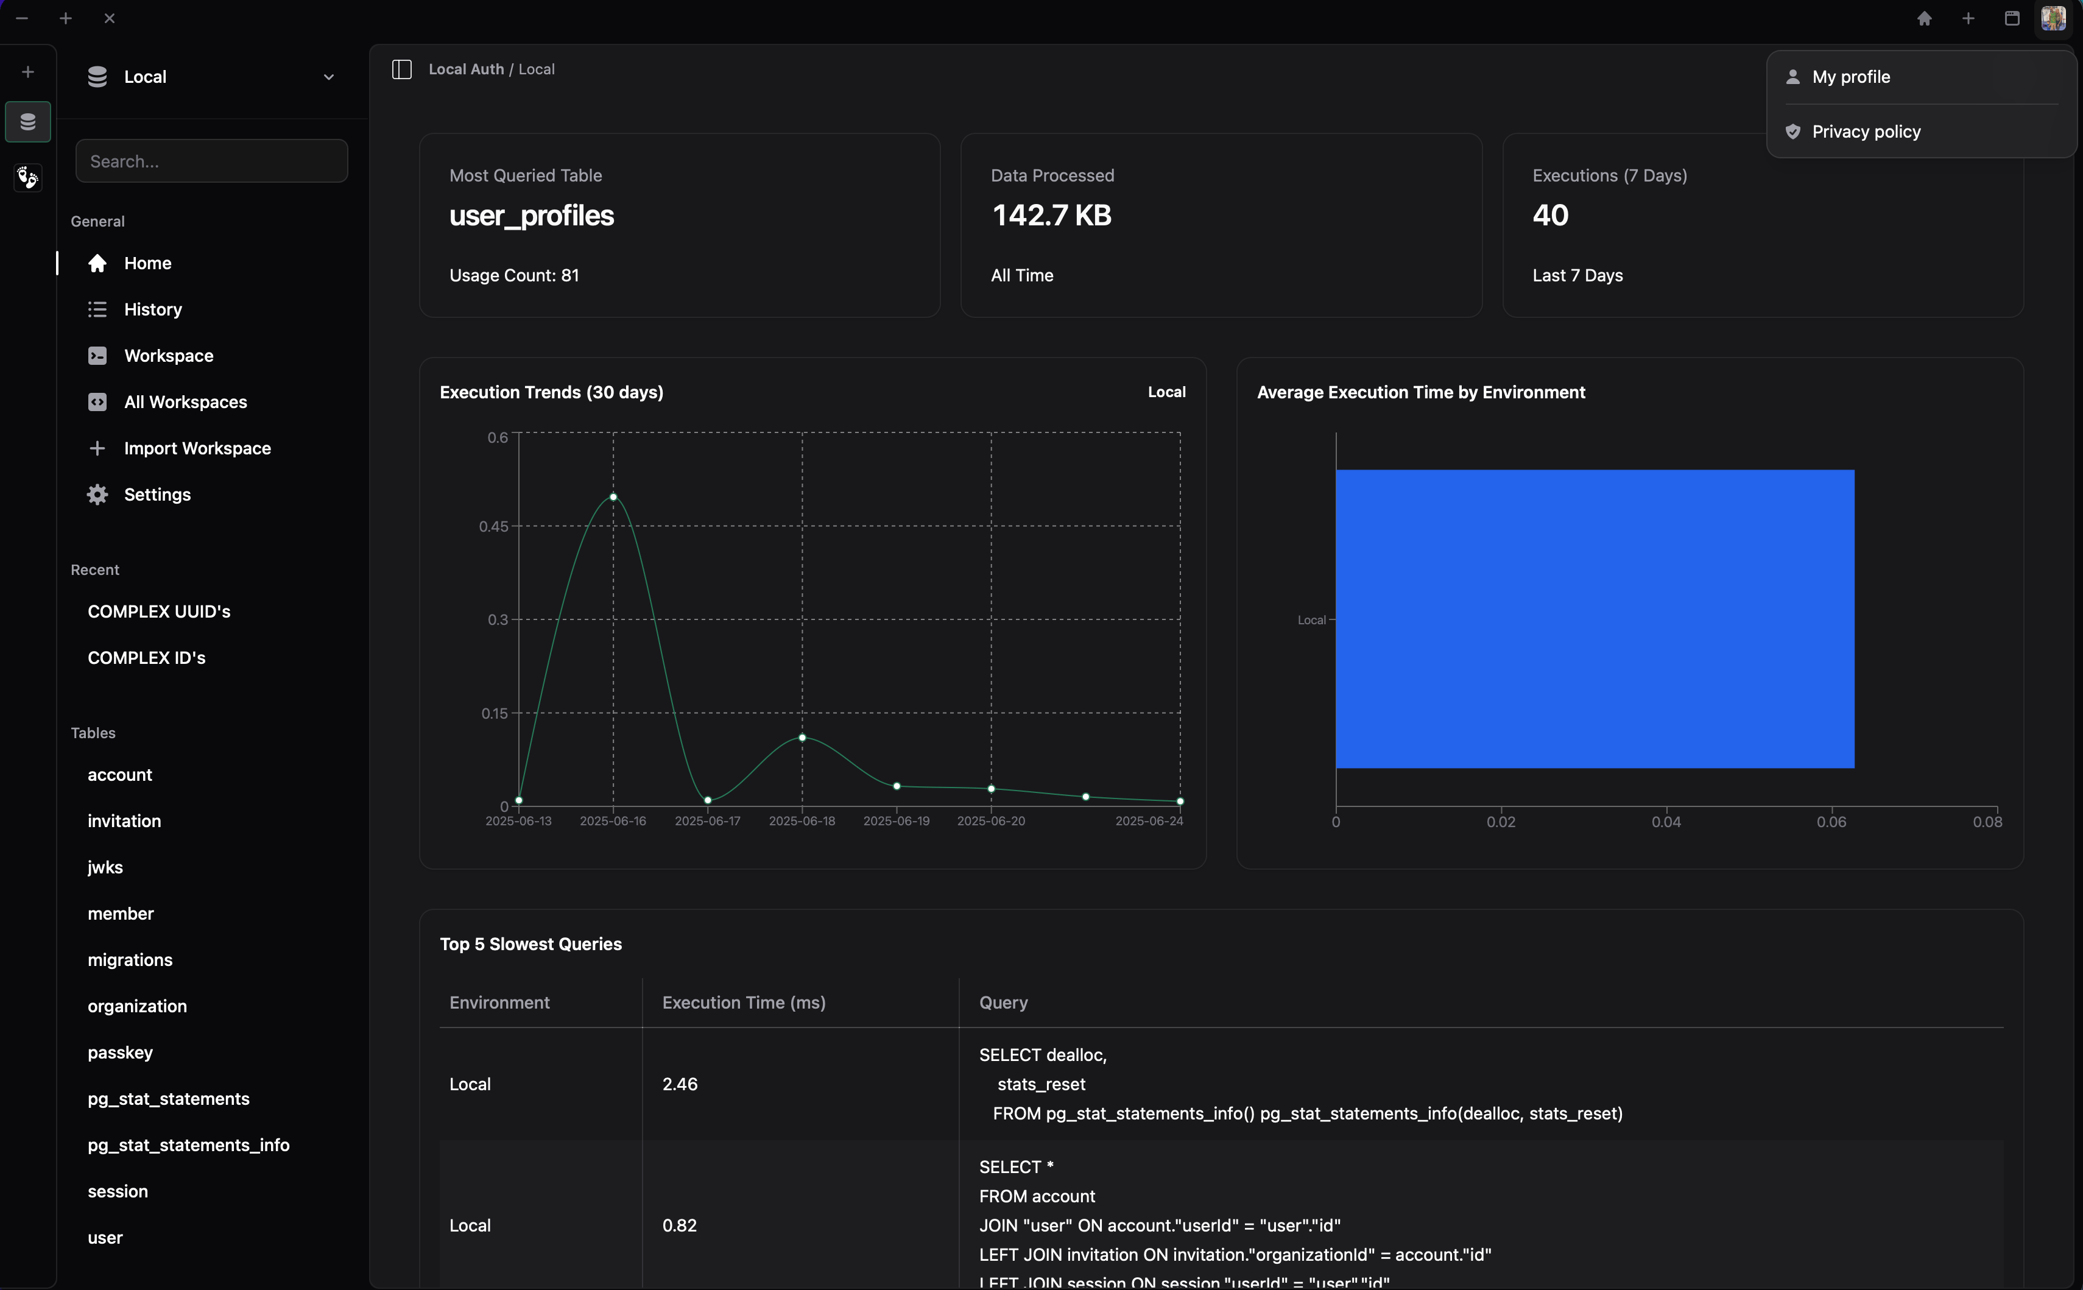Open the home icon in the title bar
2083x1290 pixels.
point(1925,19)
